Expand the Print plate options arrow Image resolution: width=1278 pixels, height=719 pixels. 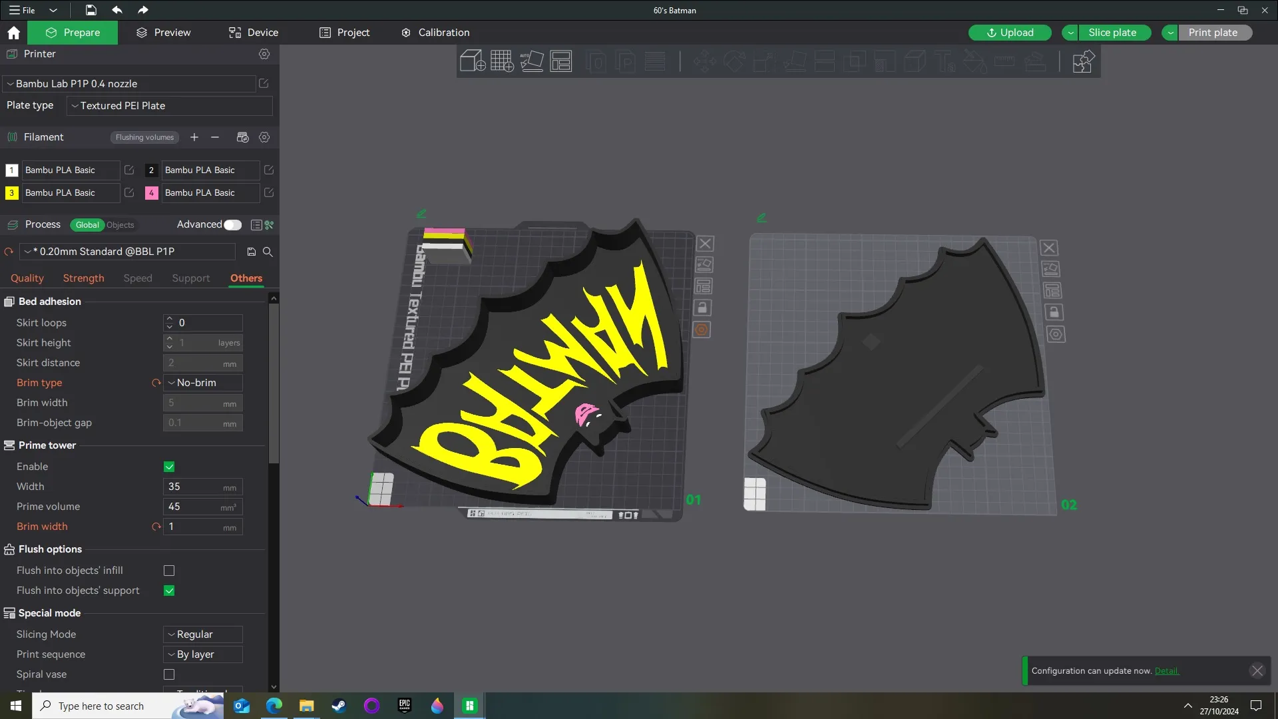[x=1170, y=33]
